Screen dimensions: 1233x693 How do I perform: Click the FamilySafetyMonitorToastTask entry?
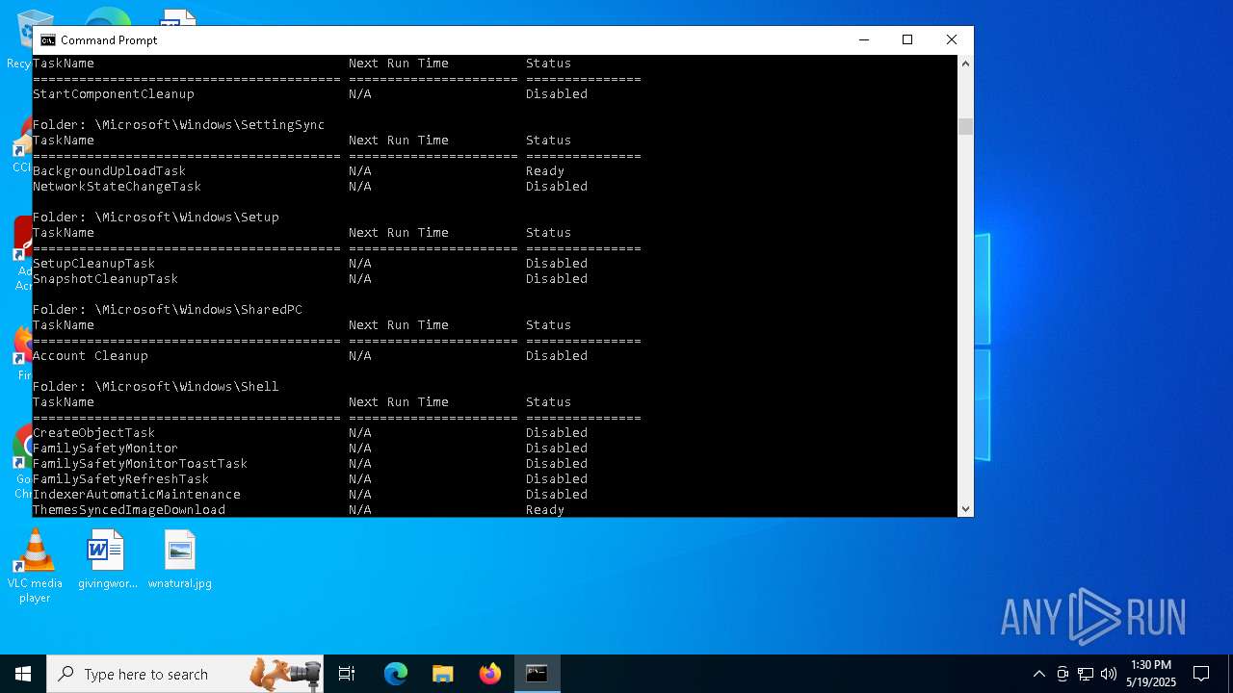(x=141, y=464)
